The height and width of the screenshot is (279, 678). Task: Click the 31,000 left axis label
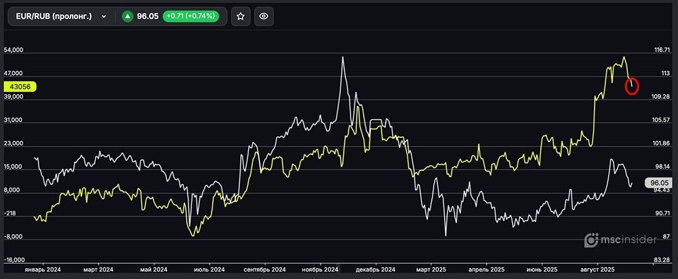tap(14, 121)
